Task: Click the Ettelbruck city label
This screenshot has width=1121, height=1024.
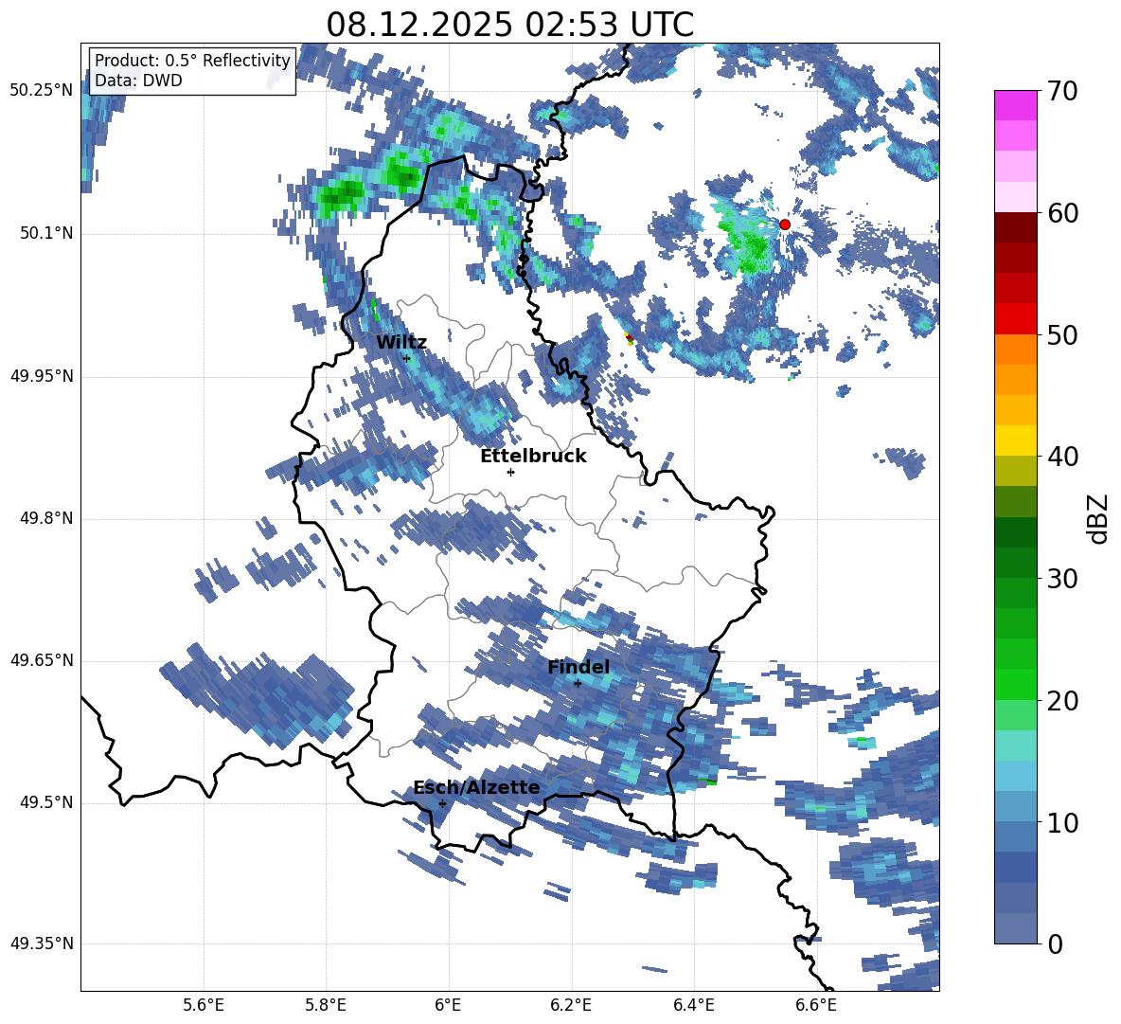Action: pos(533,457)
